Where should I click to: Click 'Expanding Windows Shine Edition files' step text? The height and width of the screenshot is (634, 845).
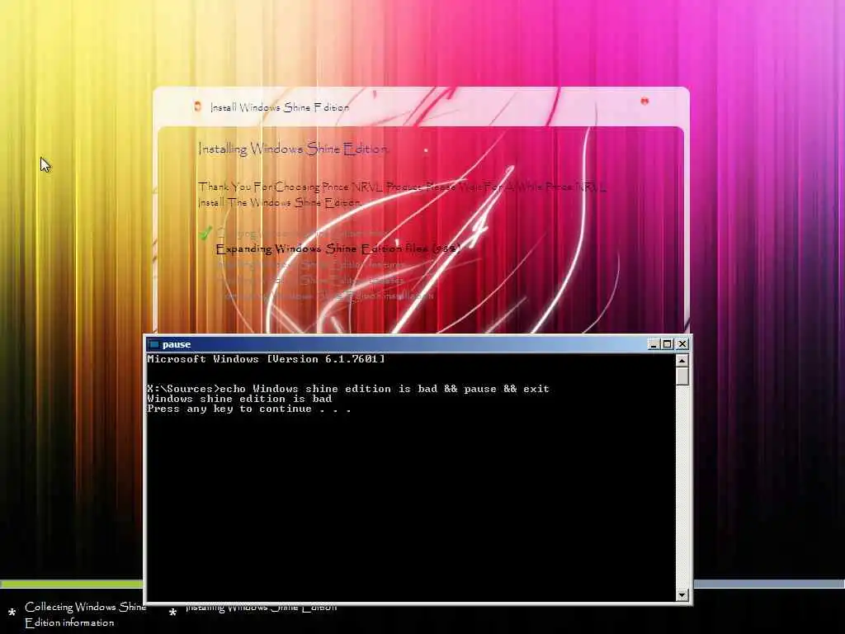pos(338,248)
